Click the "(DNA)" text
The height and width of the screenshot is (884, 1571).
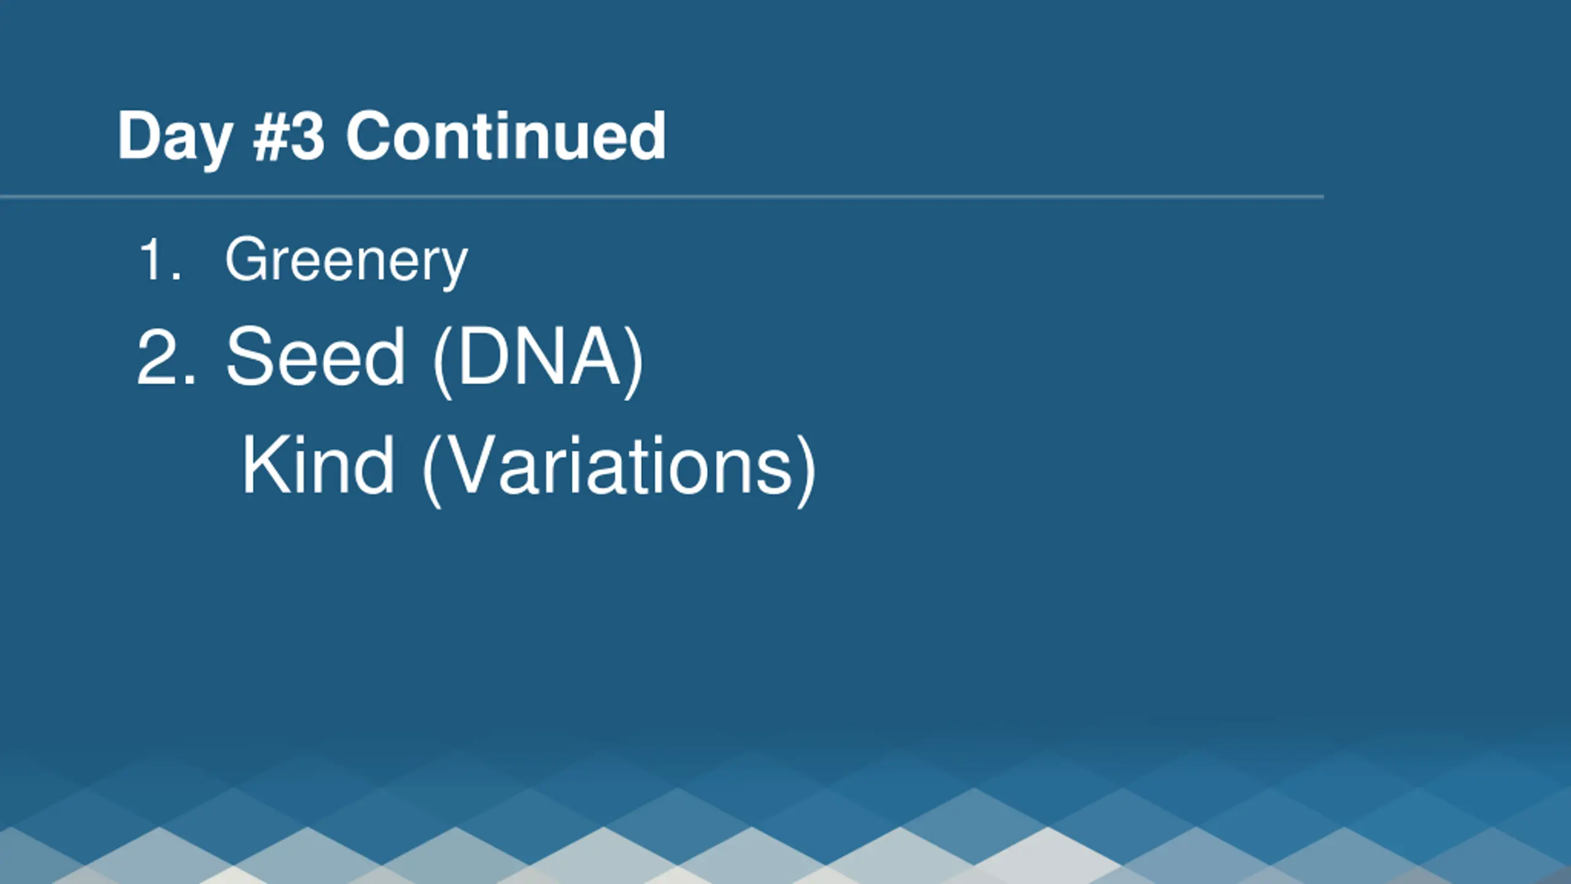tap(538, 361)
